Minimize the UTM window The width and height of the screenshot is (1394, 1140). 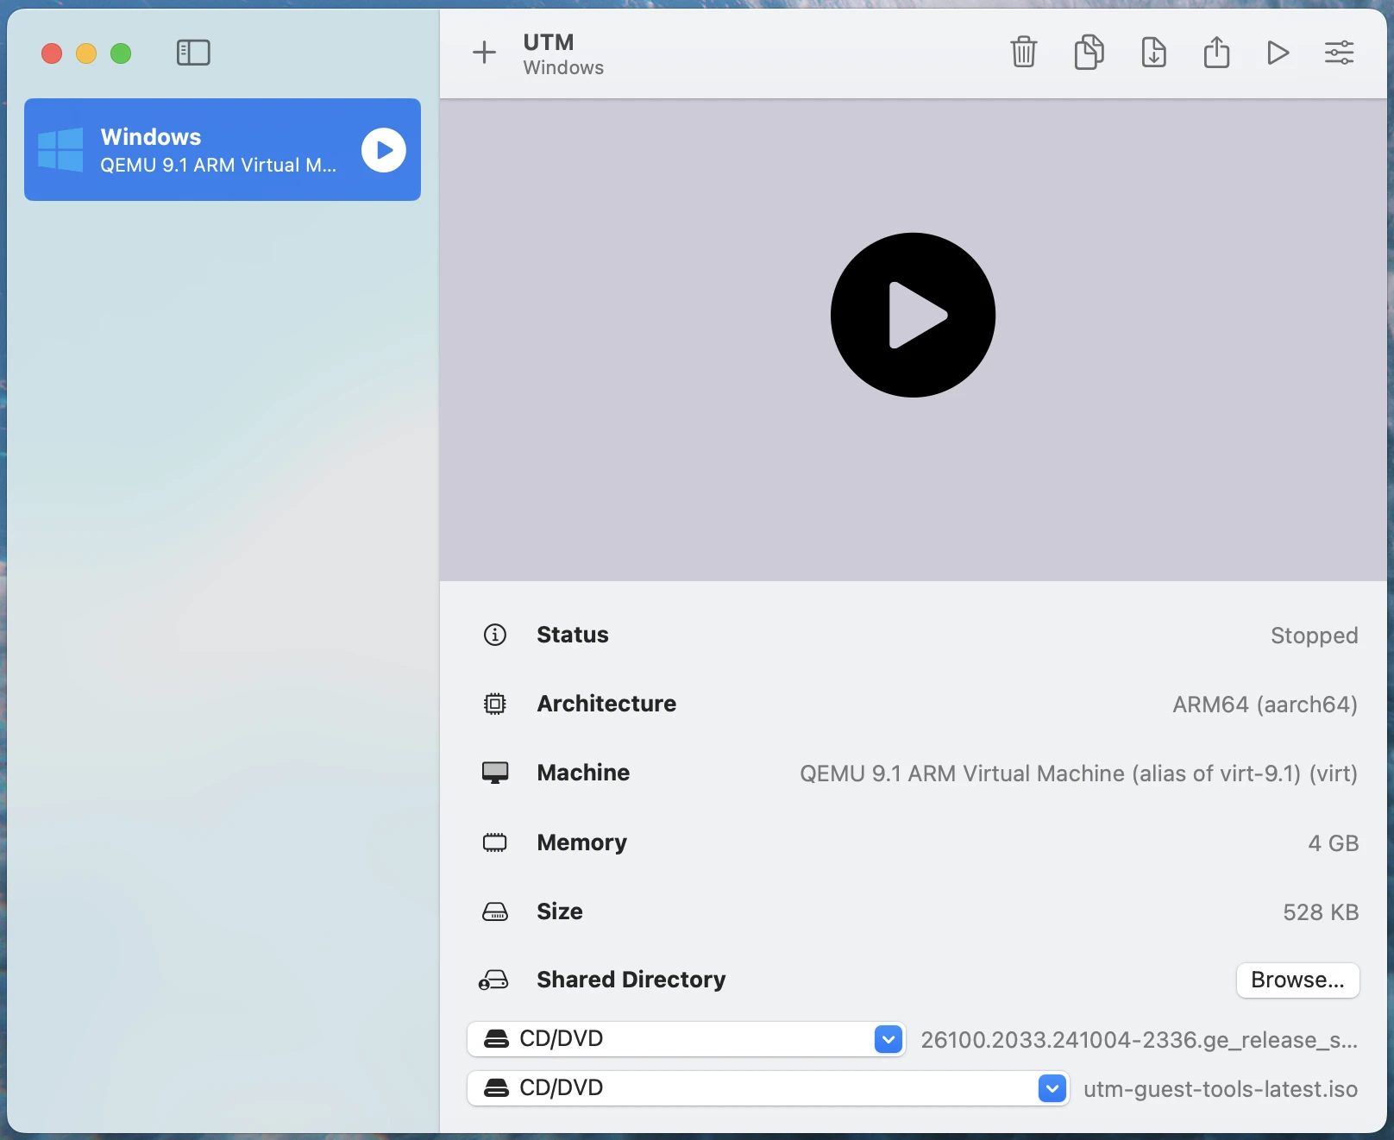coord(86,53)
